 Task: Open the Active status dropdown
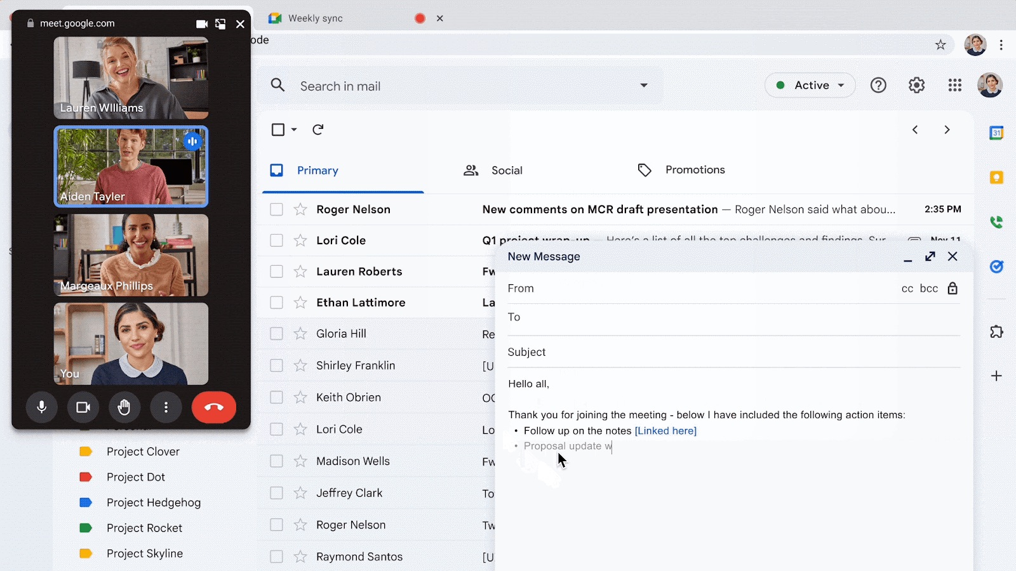[810, 85]
